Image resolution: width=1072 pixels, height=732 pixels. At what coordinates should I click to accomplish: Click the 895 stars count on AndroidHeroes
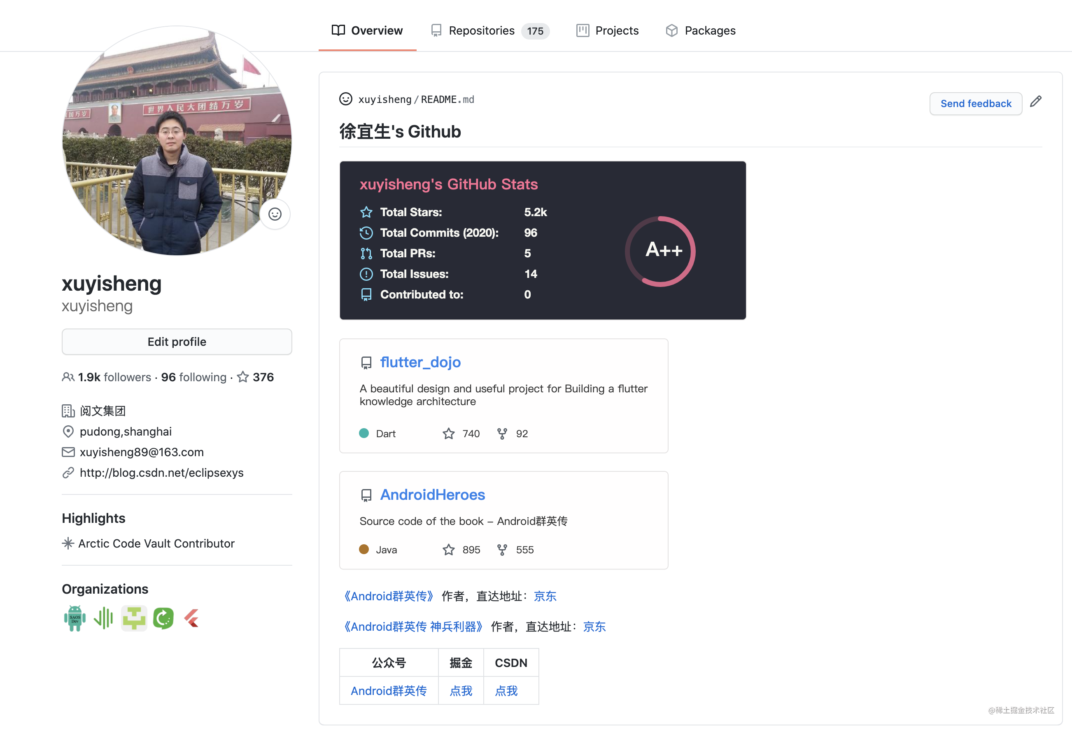[461, 550]
